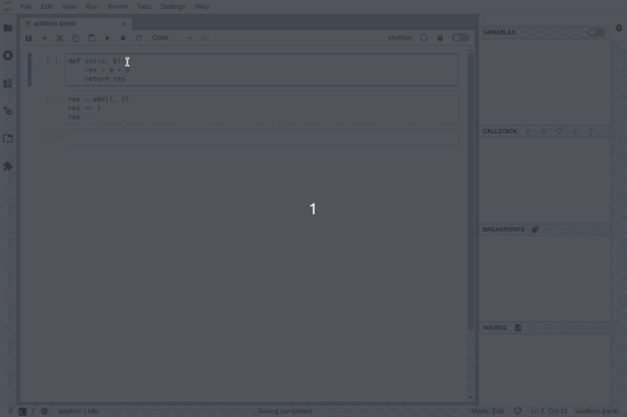Open the View menu
627x417 pixels.
70,7
